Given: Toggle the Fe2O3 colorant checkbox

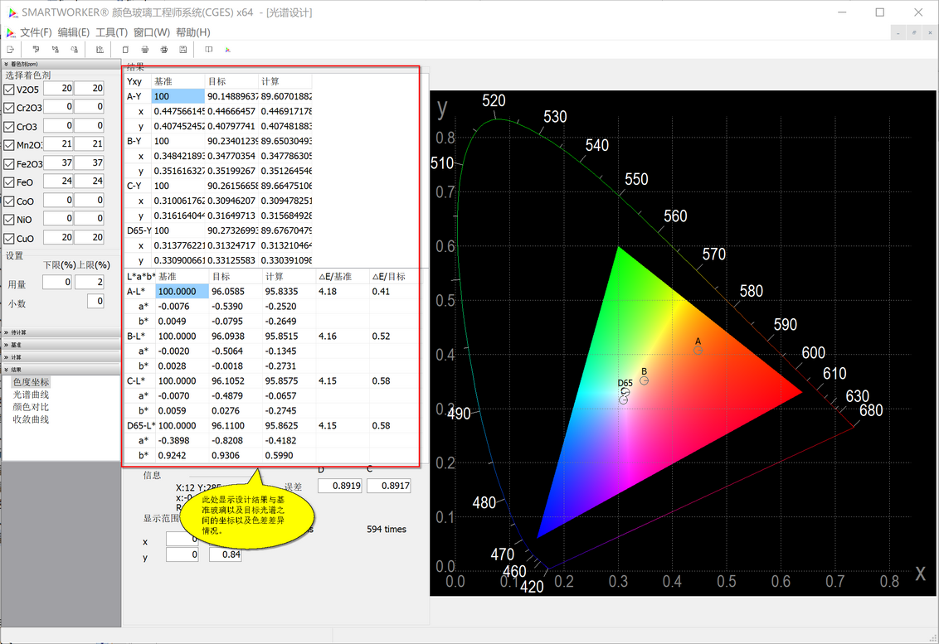Looking at the screenshot, I should 9,164.
